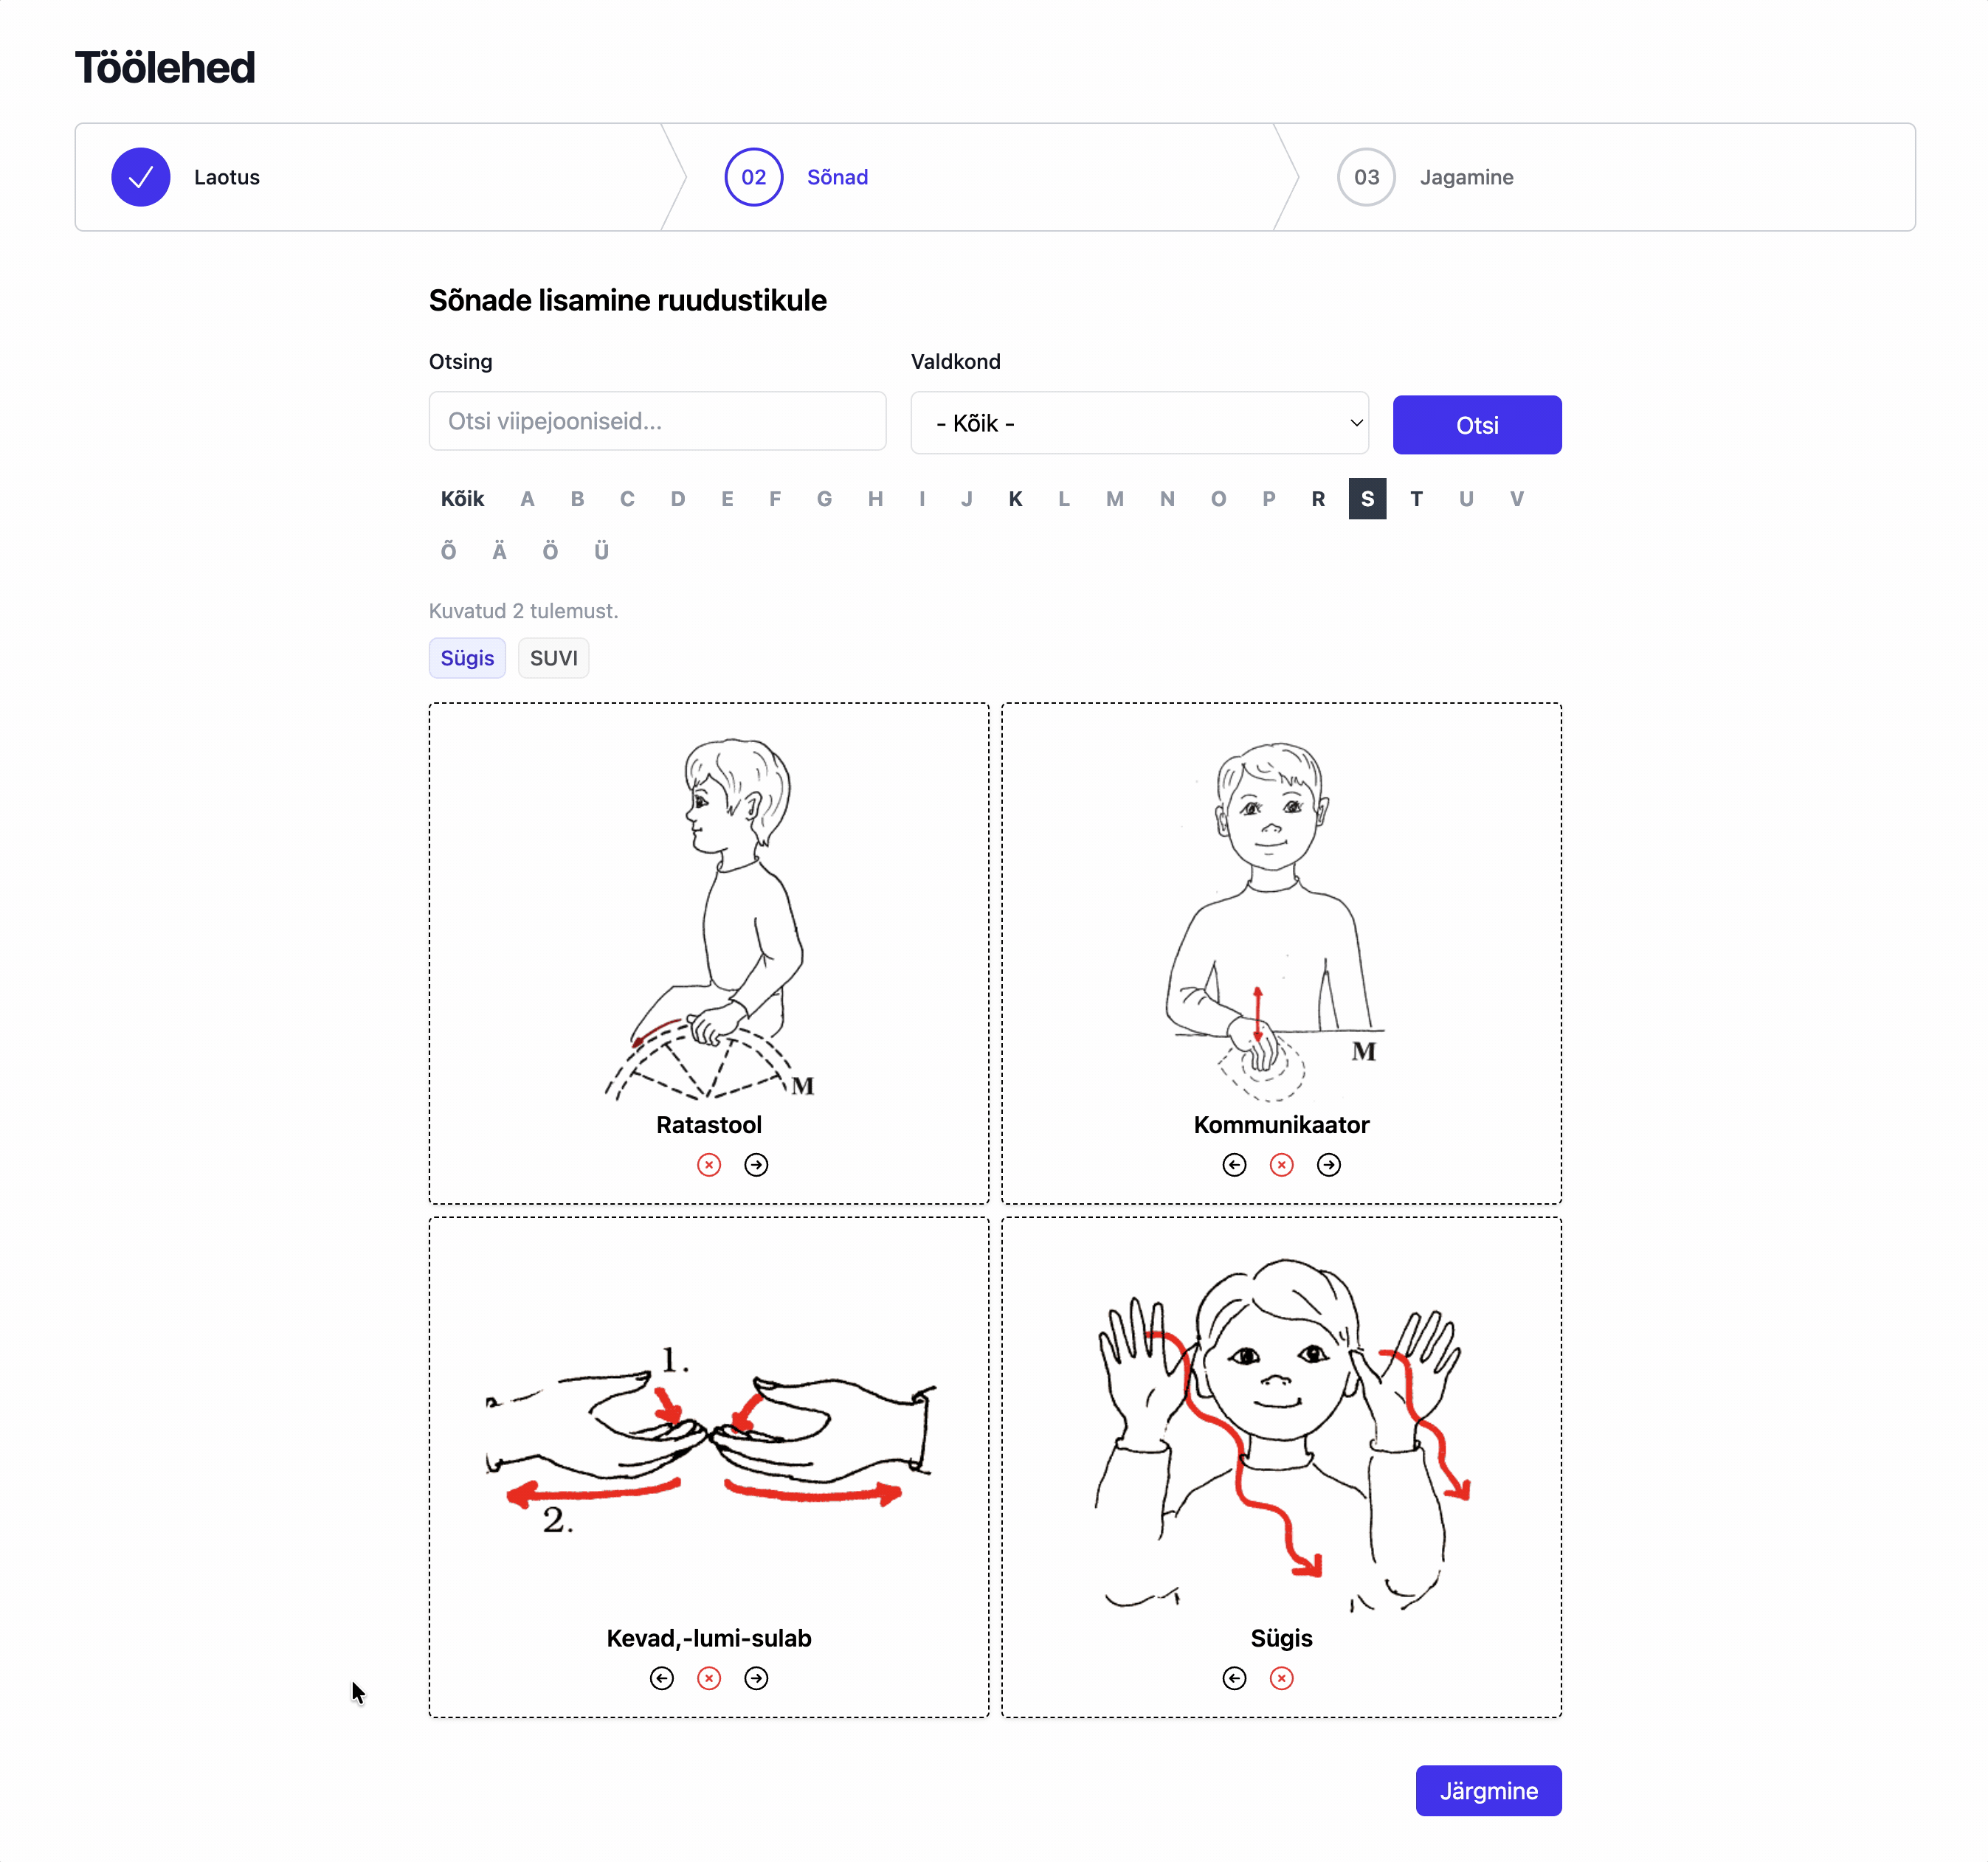This screenshot has width=1988, height=1862.
Task: Filter signs by letter K
Action: tap(1015, 499)
